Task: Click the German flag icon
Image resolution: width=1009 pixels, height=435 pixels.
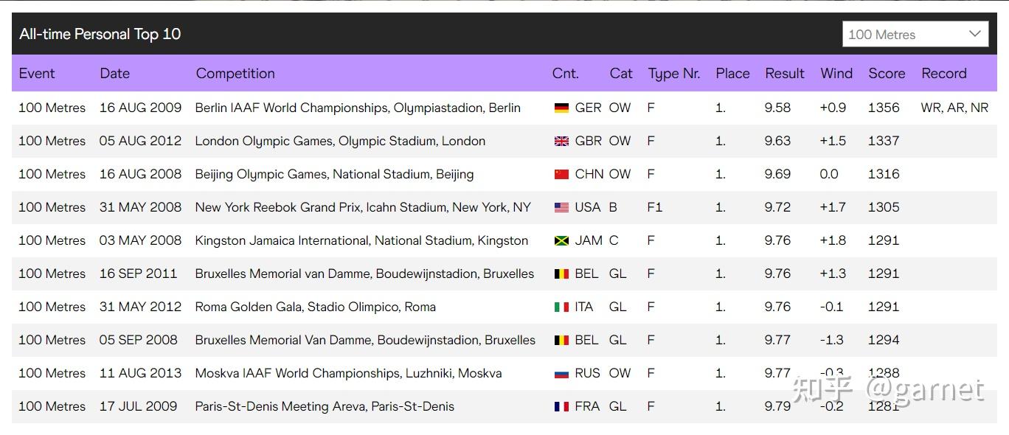Action: 561,108
